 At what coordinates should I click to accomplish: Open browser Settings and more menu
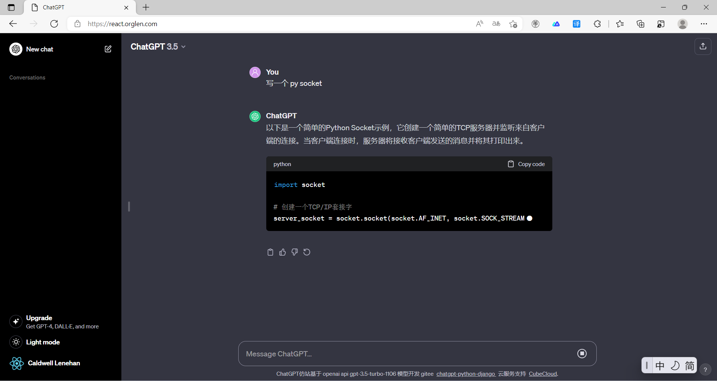pyautogui.click(x=704, y=24)
